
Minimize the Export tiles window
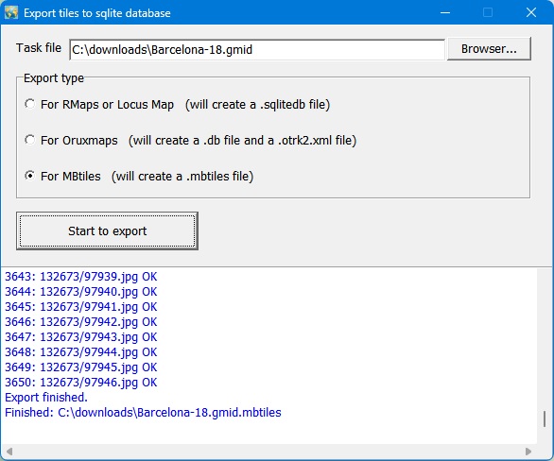tap(445, 12)
